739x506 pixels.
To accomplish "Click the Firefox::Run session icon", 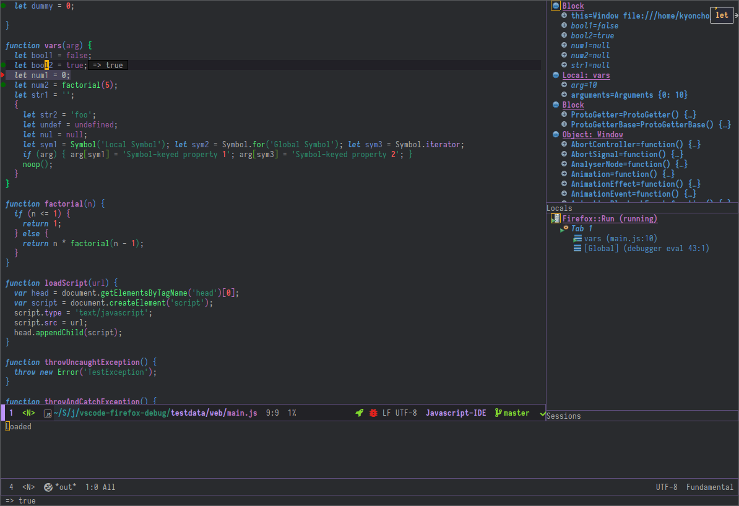I will pyautogui.click(x=556, y=218).
